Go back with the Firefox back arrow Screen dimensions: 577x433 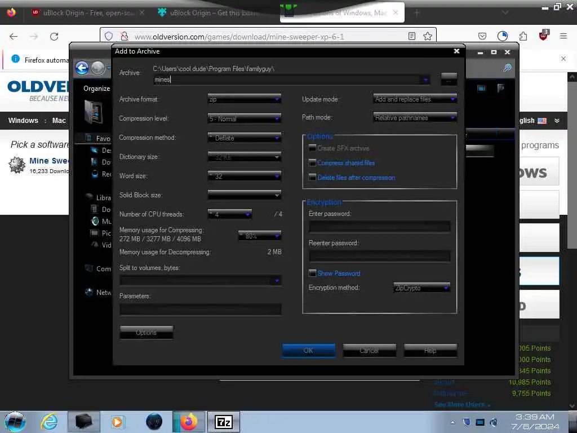coord(14,37)
